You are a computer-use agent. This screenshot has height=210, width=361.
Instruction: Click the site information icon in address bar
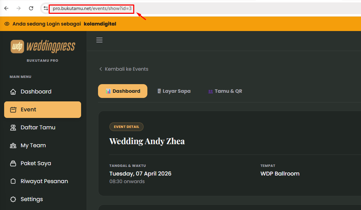(46, 8)
